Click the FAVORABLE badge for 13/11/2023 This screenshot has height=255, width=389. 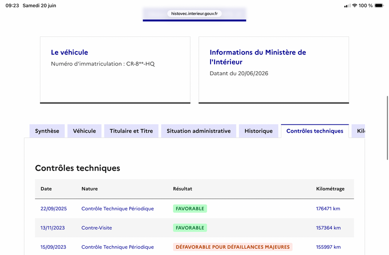[x=190, y=228]
